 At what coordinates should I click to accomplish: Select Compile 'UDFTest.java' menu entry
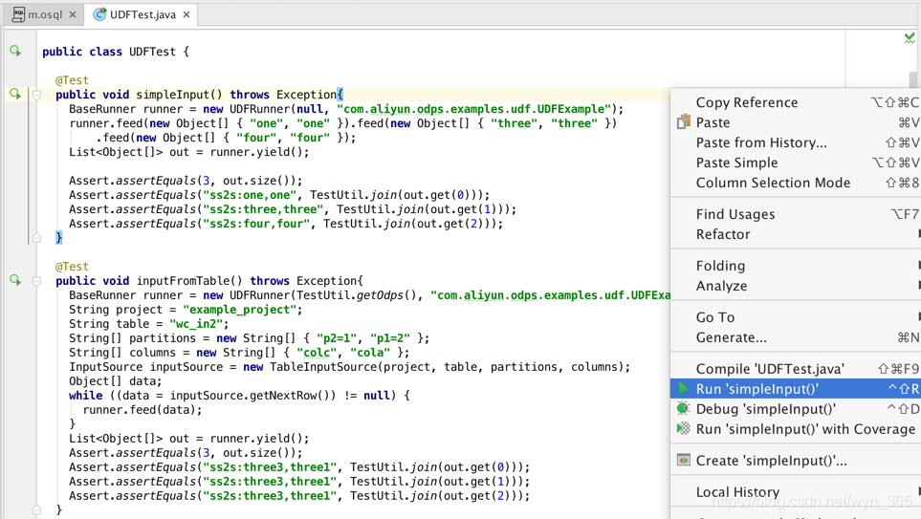(x=796, y=369)
